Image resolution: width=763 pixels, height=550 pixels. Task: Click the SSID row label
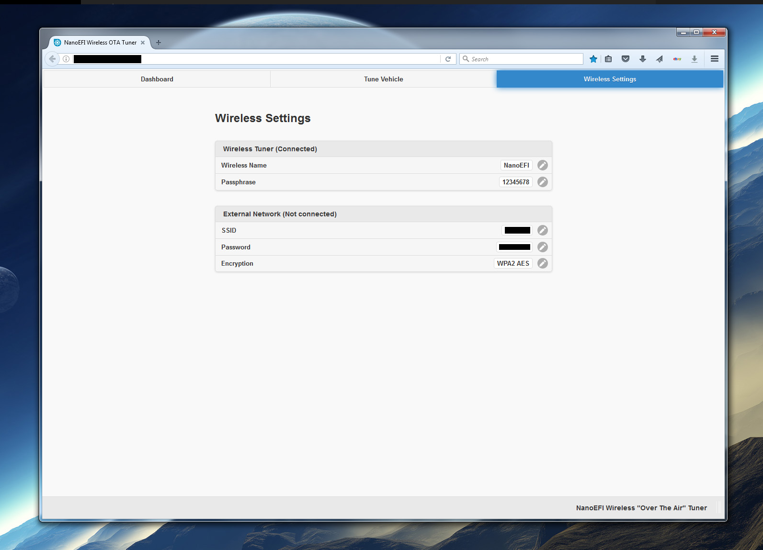pyautogui.click(x=228, y=230)
